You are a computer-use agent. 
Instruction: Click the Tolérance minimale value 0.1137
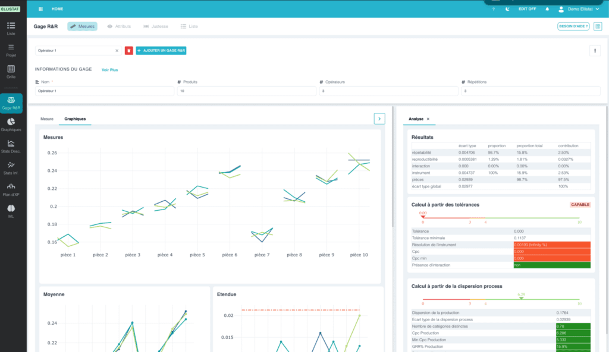(520, 238)
